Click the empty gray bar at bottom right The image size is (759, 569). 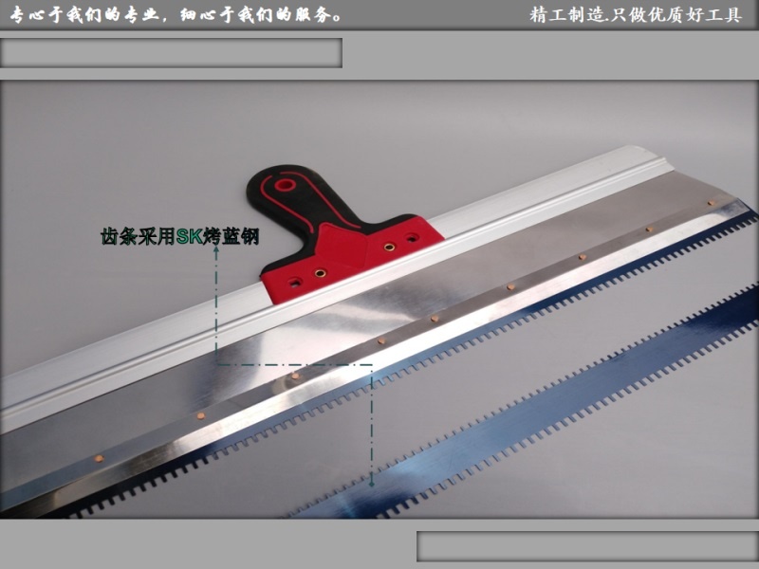tap(587, 546)
